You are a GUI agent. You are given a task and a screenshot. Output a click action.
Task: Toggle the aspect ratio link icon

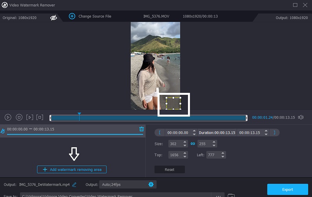tap(193, 144)
